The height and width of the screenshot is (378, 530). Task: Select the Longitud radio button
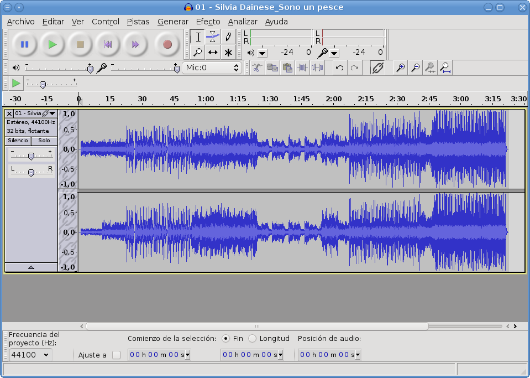point(252,338)
